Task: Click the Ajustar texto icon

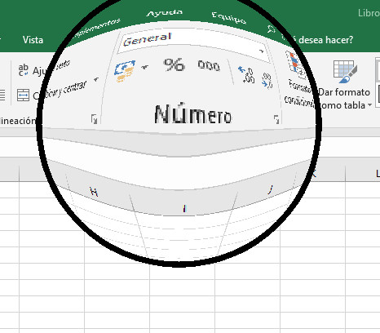Action: tap(23, 70)
